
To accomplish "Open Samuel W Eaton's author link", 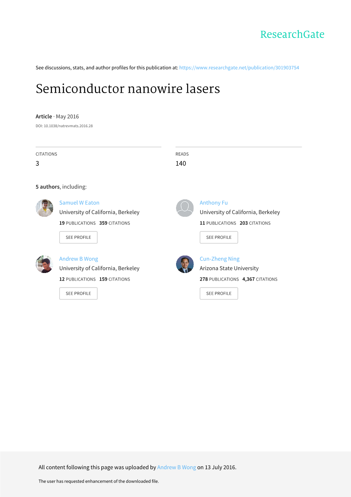I will pos(79,203).
